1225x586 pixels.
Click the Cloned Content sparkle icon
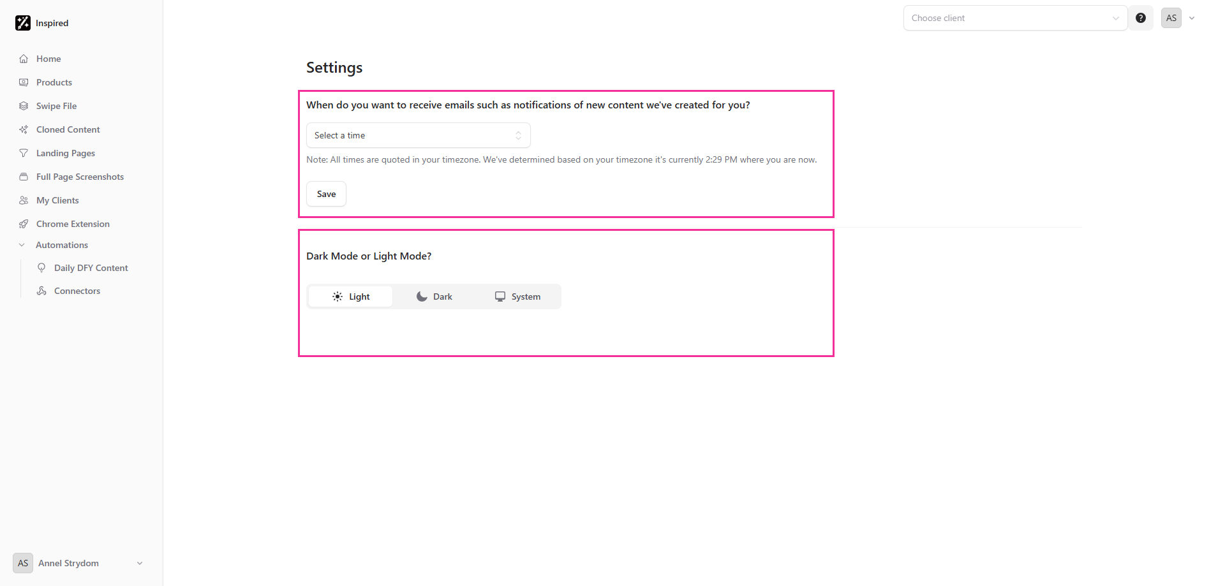(x=24, y=129)
